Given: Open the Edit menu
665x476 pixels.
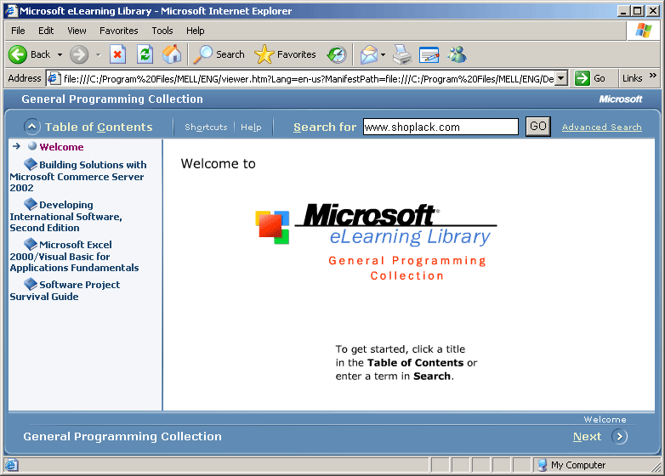Looking at the screenshot, I should point(46,31).
